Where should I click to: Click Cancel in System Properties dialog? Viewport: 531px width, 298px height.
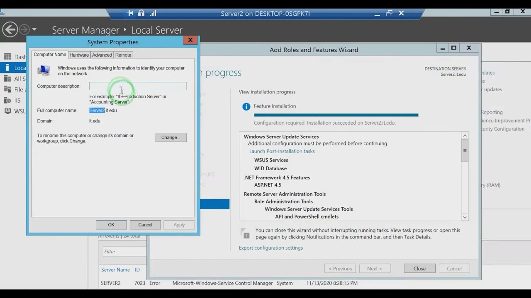(x=145, y=225)
